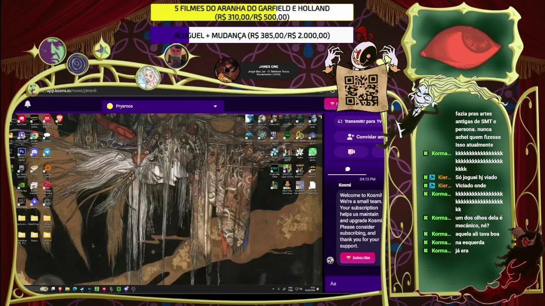Open File Explorer from the Windows taskbar
Screen dimensions: 545x306
(67, 289)
